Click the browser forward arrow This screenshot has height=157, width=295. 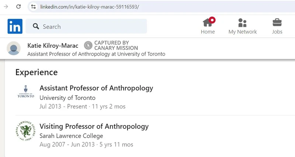pyautogui.click(x=6, y=7)
